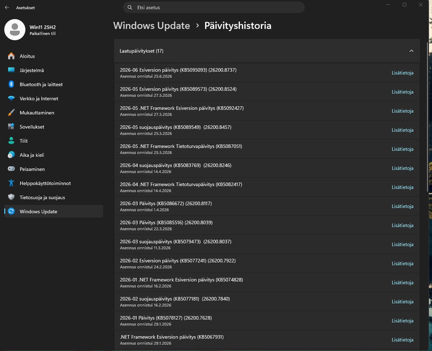This screenshot has height=351, width=432.
Task: Click the Päivityshistoria page title
Action: pos(238,26)
